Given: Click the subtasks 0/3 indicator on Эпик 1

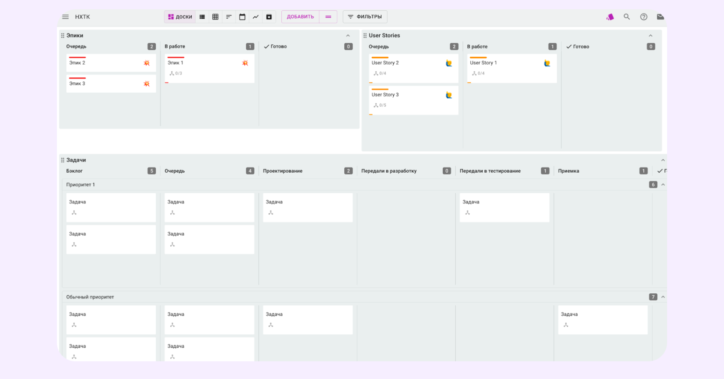Looking at the screenshot, I should point(176,74).
